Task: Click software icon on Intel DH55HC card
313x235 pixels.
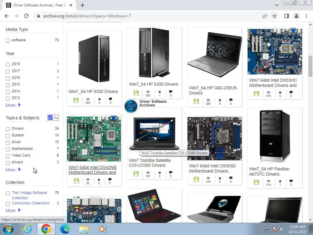Action: click(x=256, y=94)
